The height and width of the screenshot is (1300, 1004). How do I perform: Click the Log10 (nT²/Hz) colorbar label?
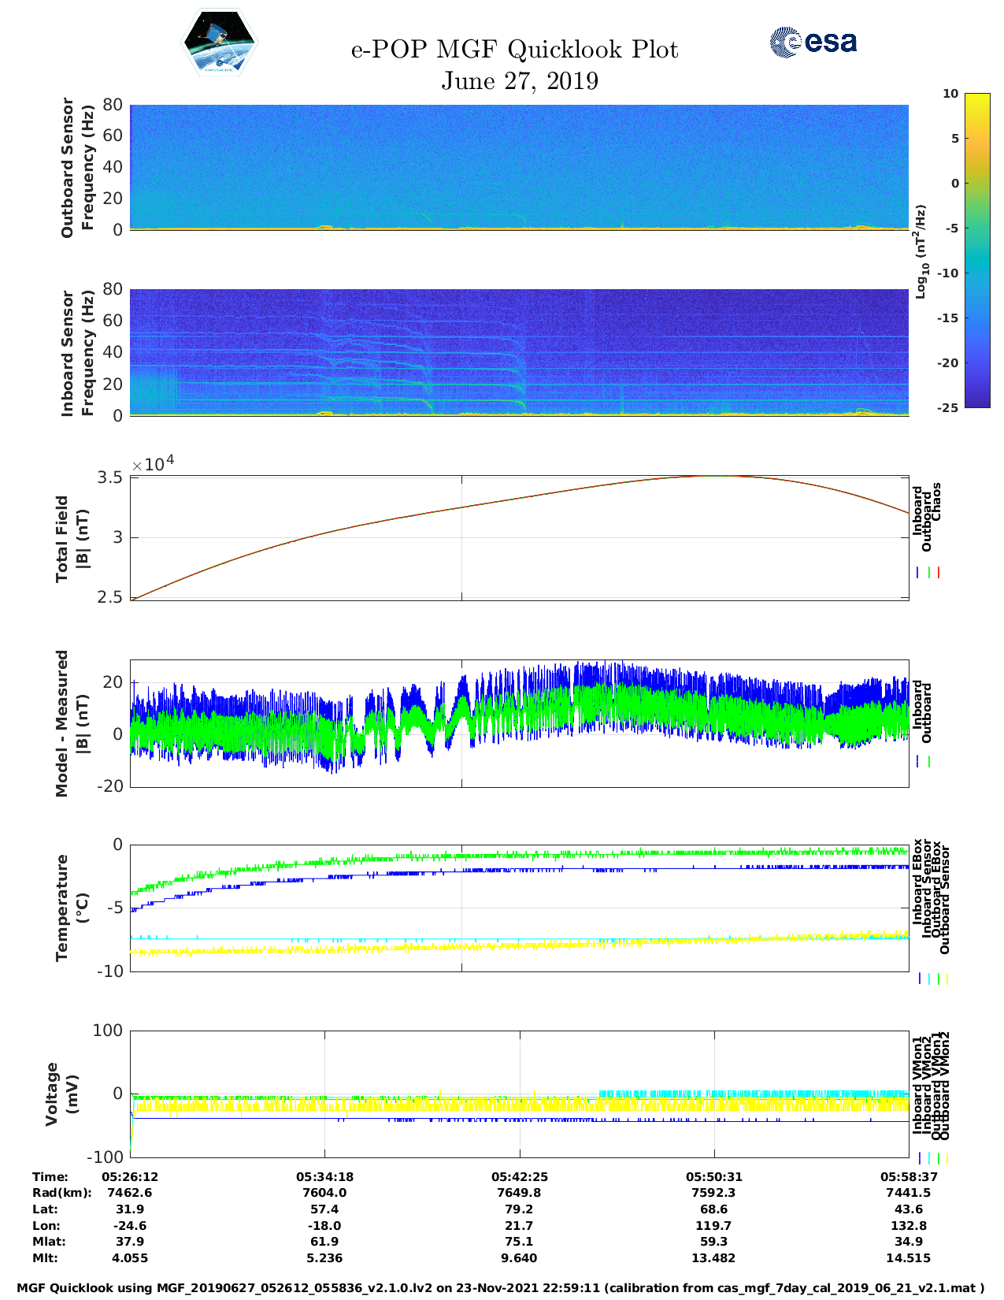(920, 251)
